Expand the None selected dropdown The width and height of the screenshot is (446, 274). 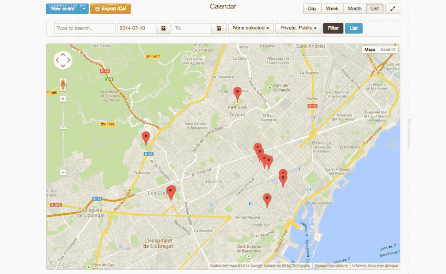click(250, 28)
